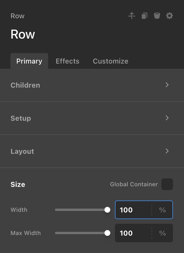Open the Effects tab
The width and height of the screenshot is (184, 253).
pos(67,61)
